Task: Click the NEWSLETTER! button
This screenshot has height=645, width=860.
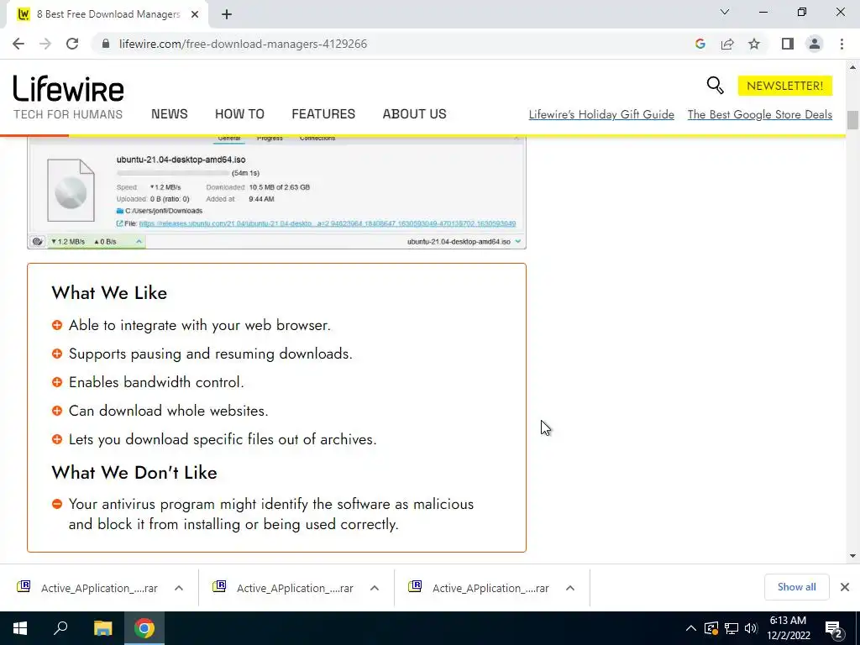Action: pos(785,86)
